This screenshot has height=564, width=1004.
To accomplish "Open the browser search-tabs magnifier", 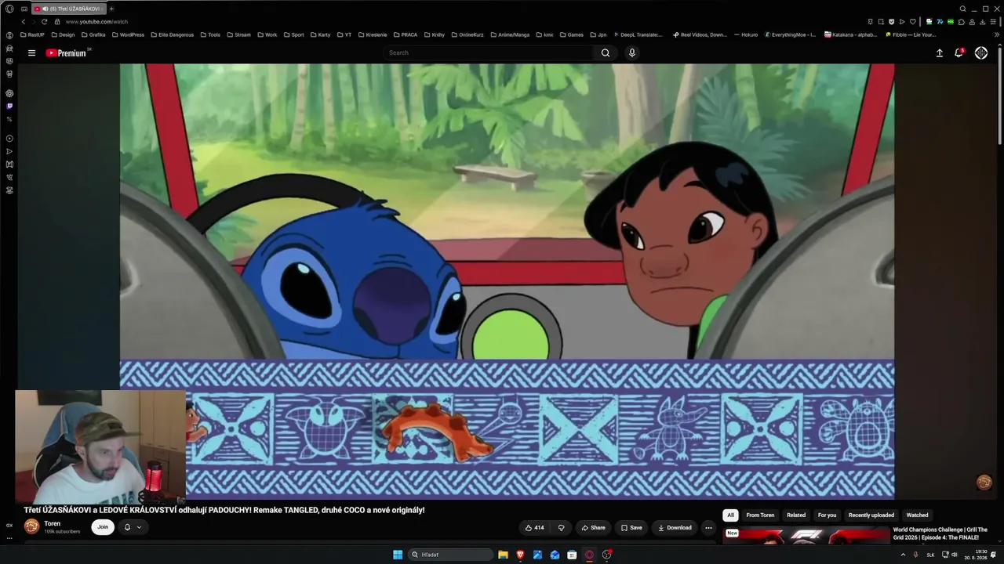I will 963,9.
